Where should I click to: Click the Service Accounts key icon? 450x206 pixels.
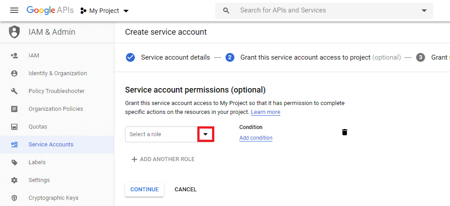pyautogui.click(x=14, y=145)
